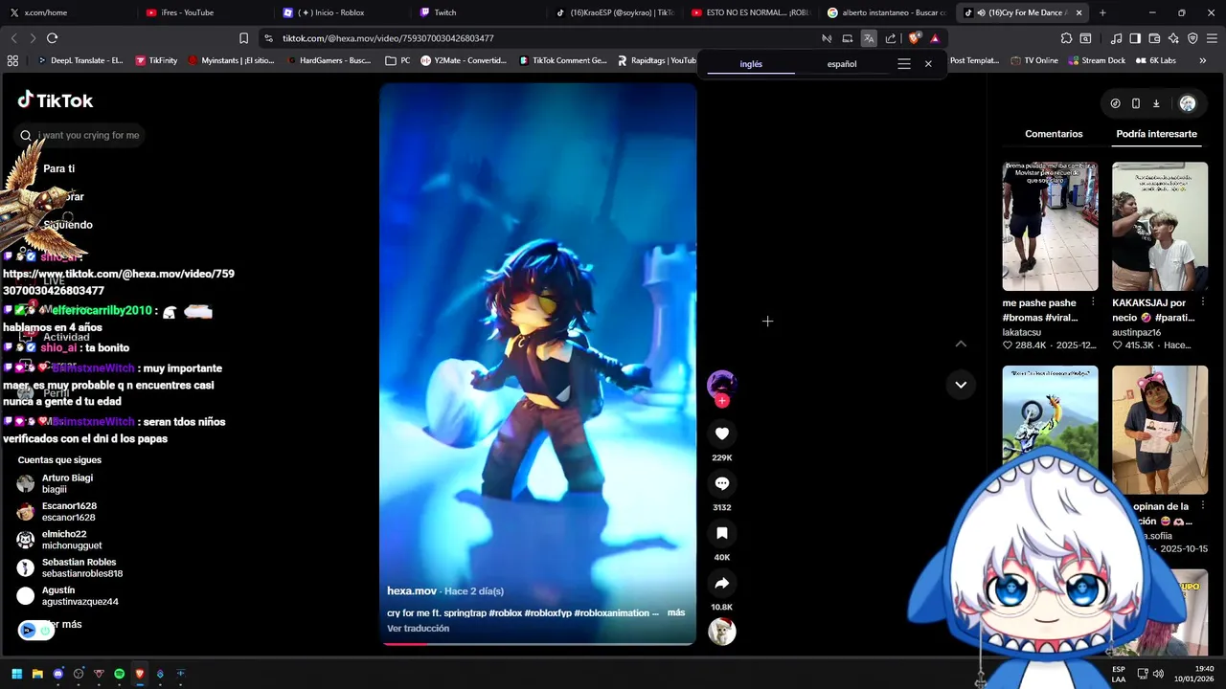This screenshot has height=689, width=1226.
Task: Open the comments bubble showing 3132
Action: (722, 483)
